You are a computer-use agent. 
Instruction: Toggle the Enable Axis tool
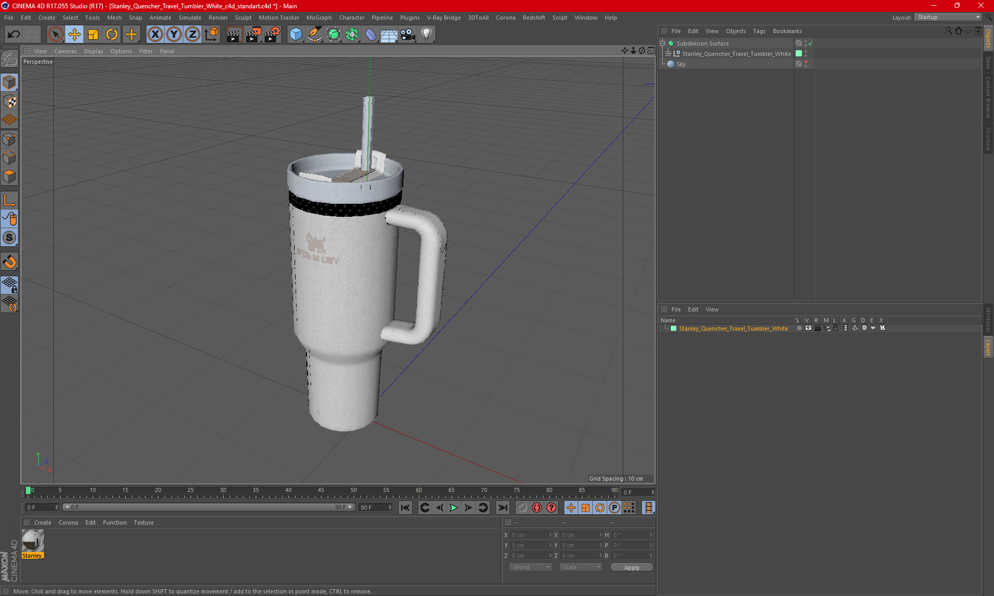coord(9,200)
